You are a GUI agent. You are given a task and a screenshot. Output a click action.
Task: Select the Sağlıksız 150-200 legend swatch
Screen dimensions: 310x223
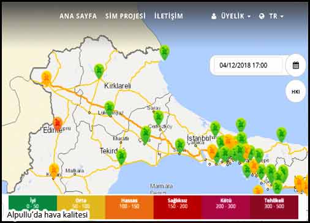(178, 207)
